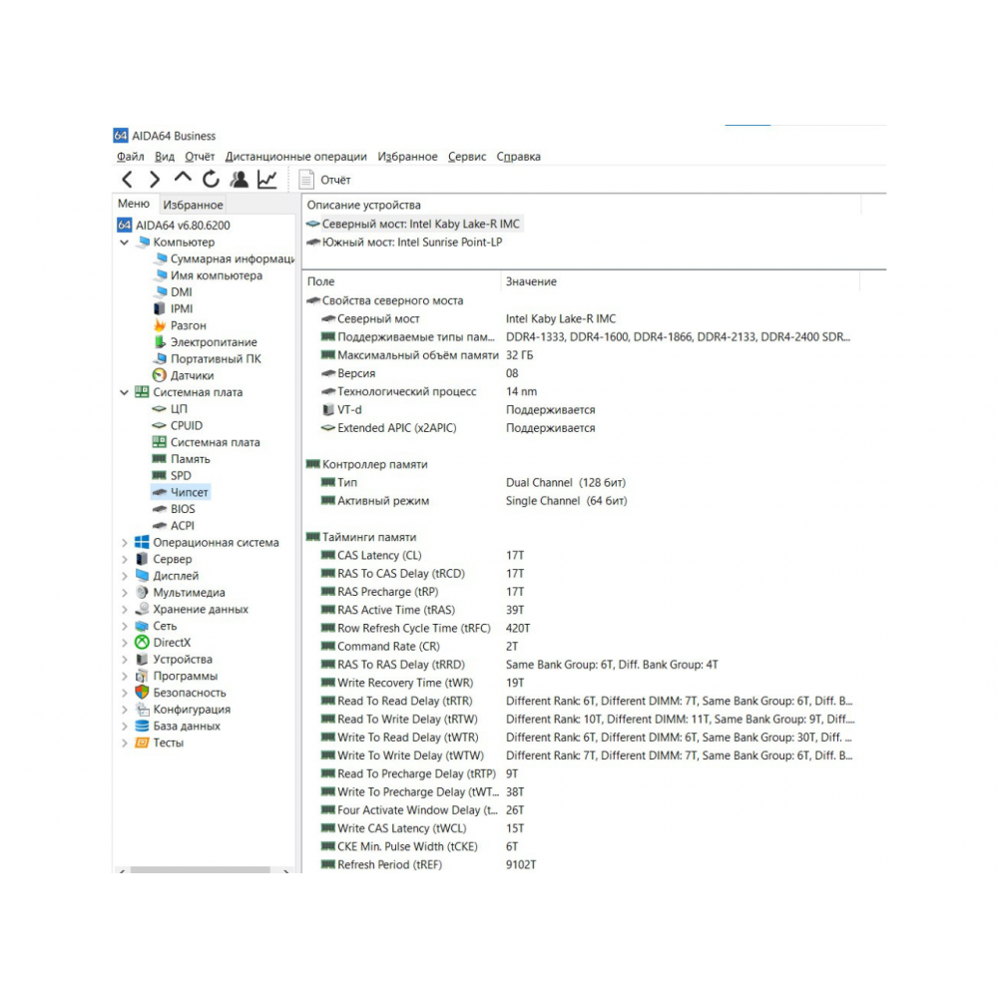Select the DMI tree item
The width and height of the screenshot is (998, 998).
pyautogui.click(x=173, y=292)
